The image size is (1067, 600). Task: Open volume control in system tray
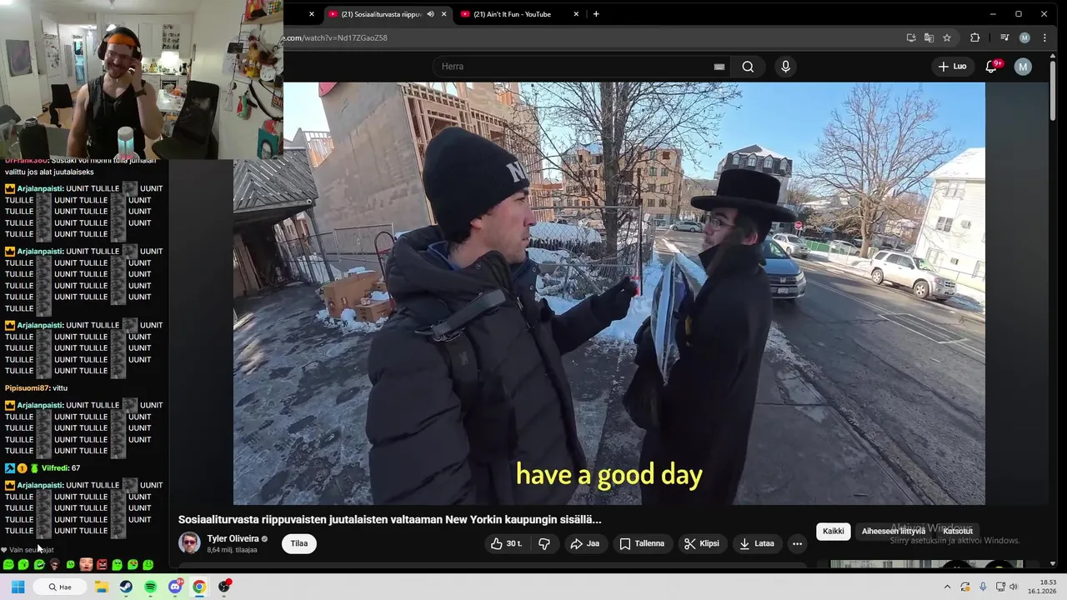(1014, 587)
